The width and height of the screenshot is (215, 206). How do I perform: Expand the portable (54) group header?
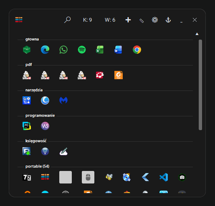[x=37, y=166]
